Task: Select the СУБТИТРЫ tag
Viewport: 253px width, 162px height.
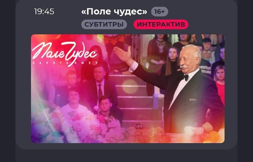Action: click(104, 25)
